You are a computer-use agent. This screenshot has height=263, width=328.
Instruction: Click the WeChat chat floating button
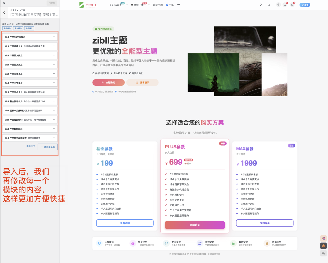tap(323, 253)
